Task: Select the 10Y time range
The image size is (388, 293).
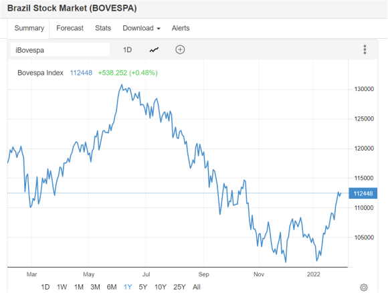Action: click(x=161, y=287)
